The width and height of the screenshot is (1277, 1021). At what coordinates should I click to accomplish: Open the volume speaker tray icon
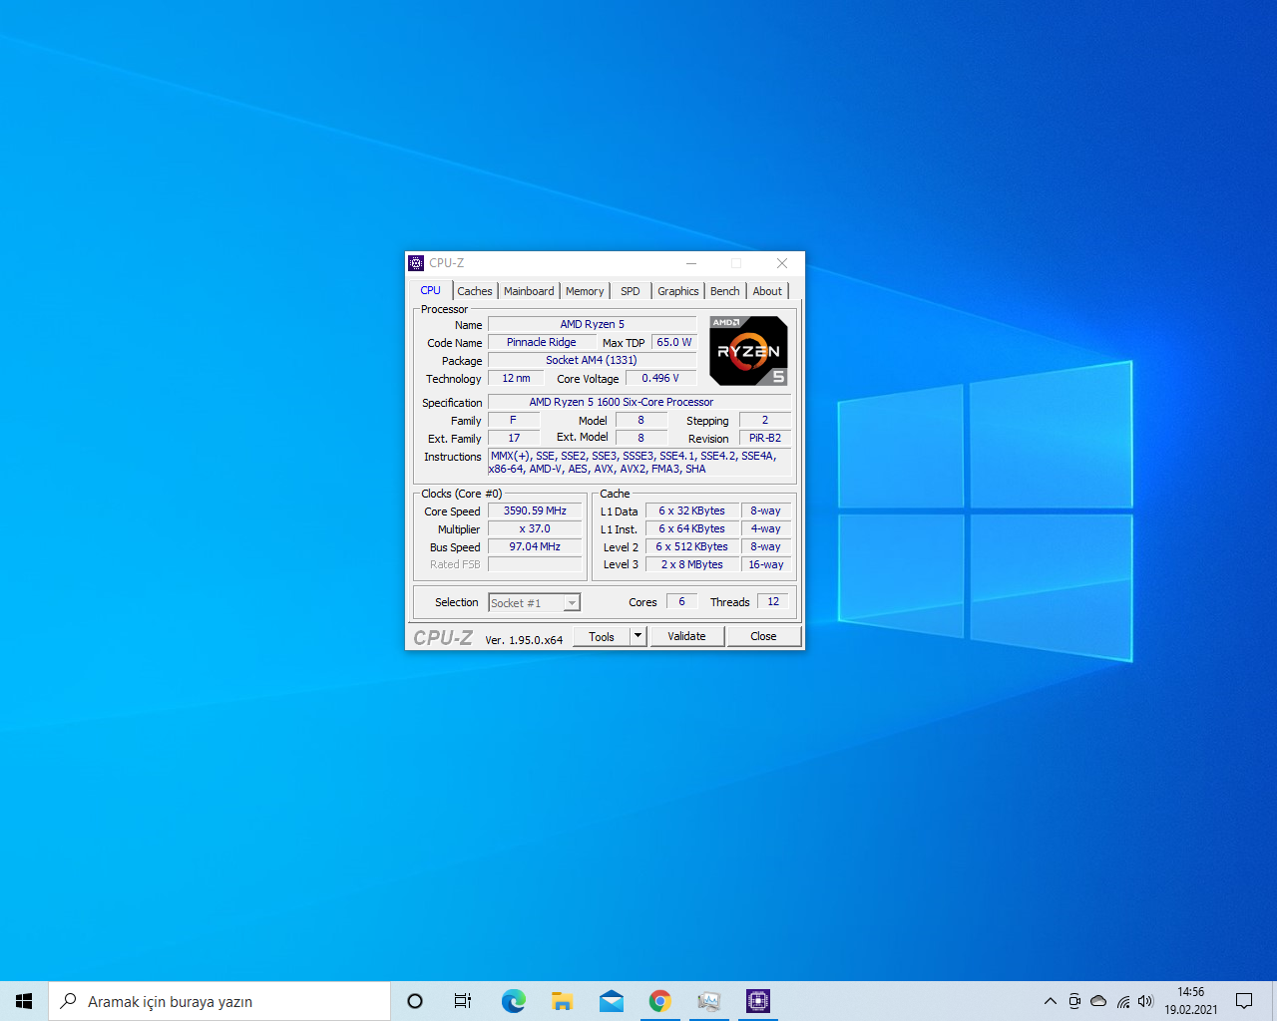click(x=1145, y=1001)
